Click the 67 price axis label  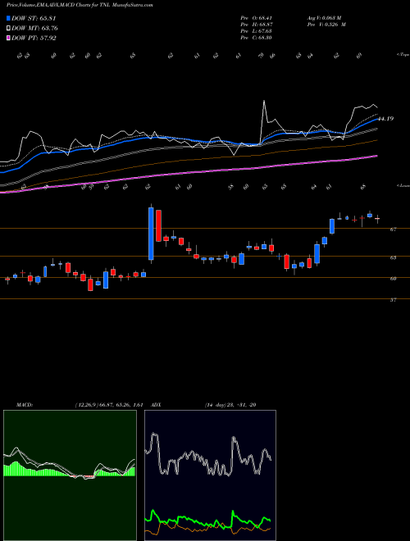(x=393, y=230)
